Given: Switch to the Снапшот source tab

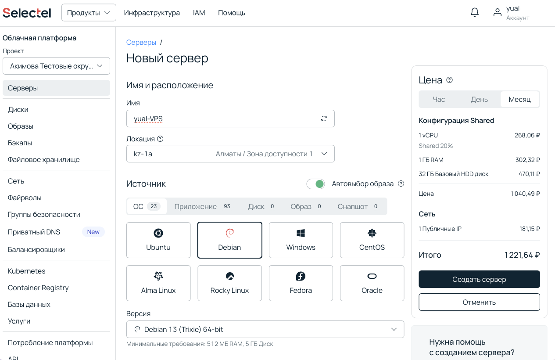Looking at the screenshot, I should [358, 206].
